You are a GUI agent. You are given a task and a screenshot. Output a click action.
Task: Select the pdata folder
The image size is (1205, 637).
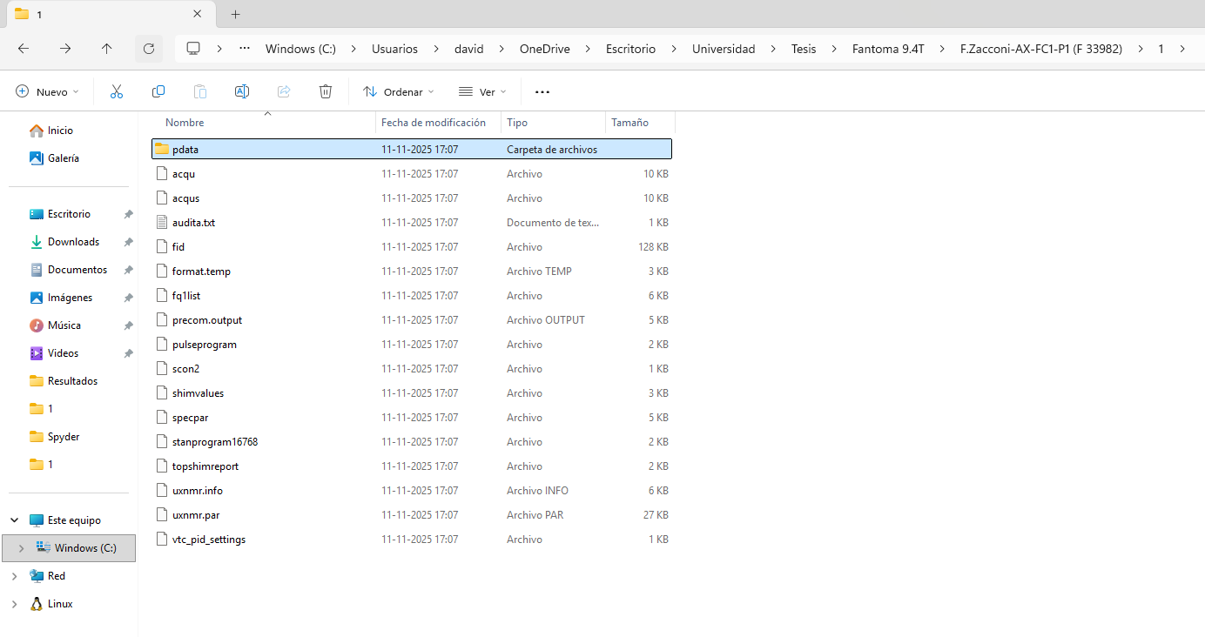(x=185, y=150)
